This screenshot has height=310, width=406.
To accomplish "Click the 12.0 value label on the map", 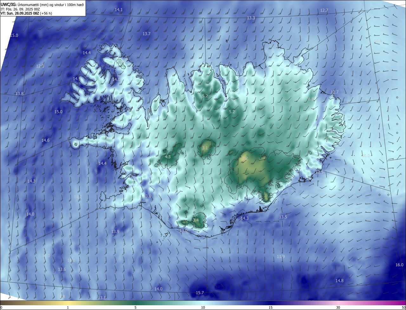I will [40, 66].
